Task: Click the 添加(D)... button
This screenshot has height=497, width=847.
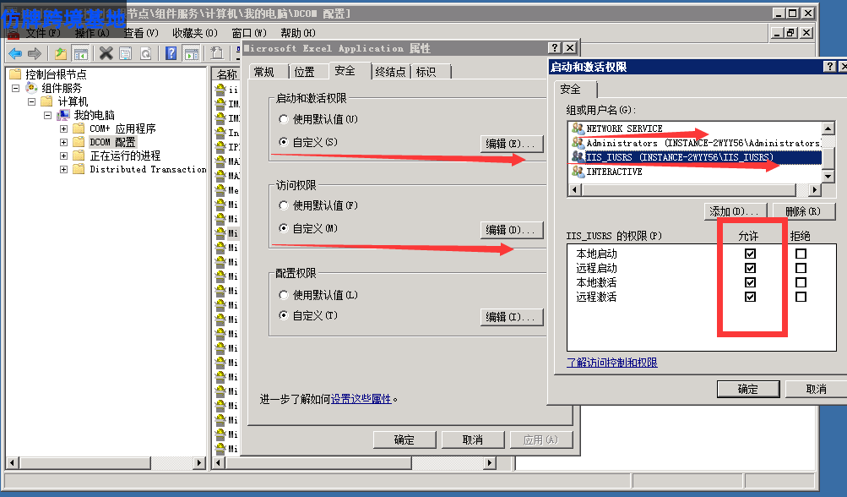Action: point(736,211)
